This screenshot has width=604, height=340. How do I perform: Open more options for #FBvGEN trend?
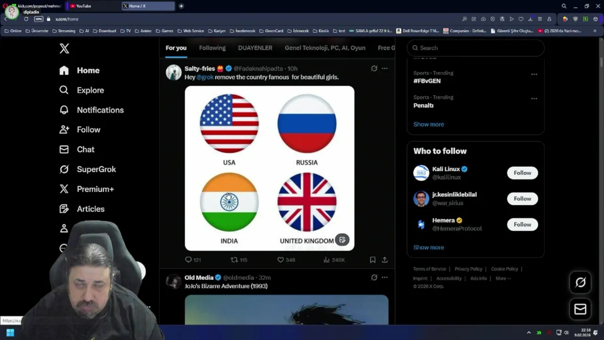(x=534, y=74)
